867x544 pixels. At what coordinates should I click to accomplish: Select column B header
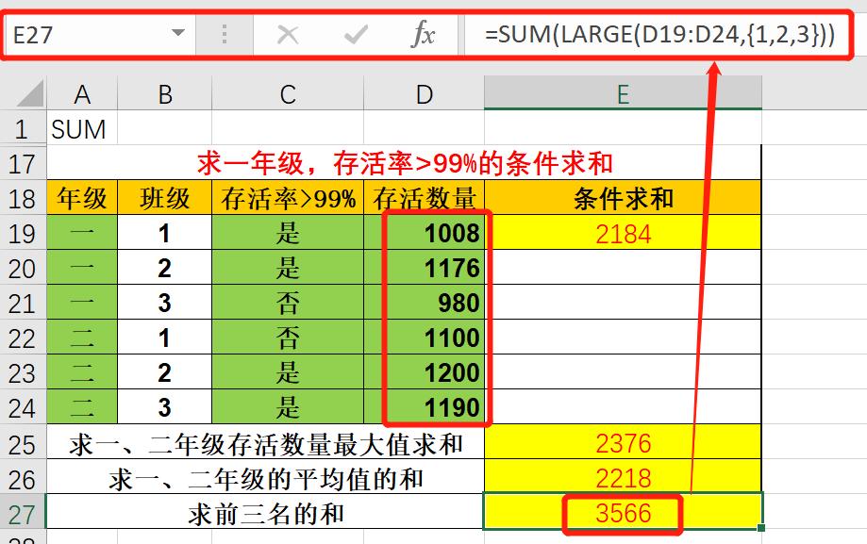coord(165,94)
